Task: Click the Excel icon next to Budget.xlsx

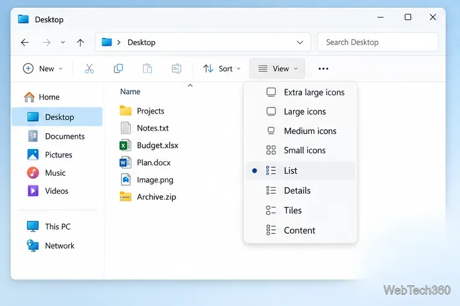Action: coord(125,145)
